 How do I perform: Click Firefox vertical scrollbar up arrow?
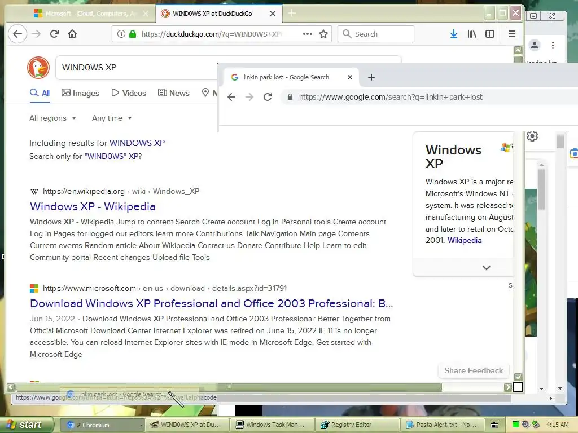tap(518, 50)
